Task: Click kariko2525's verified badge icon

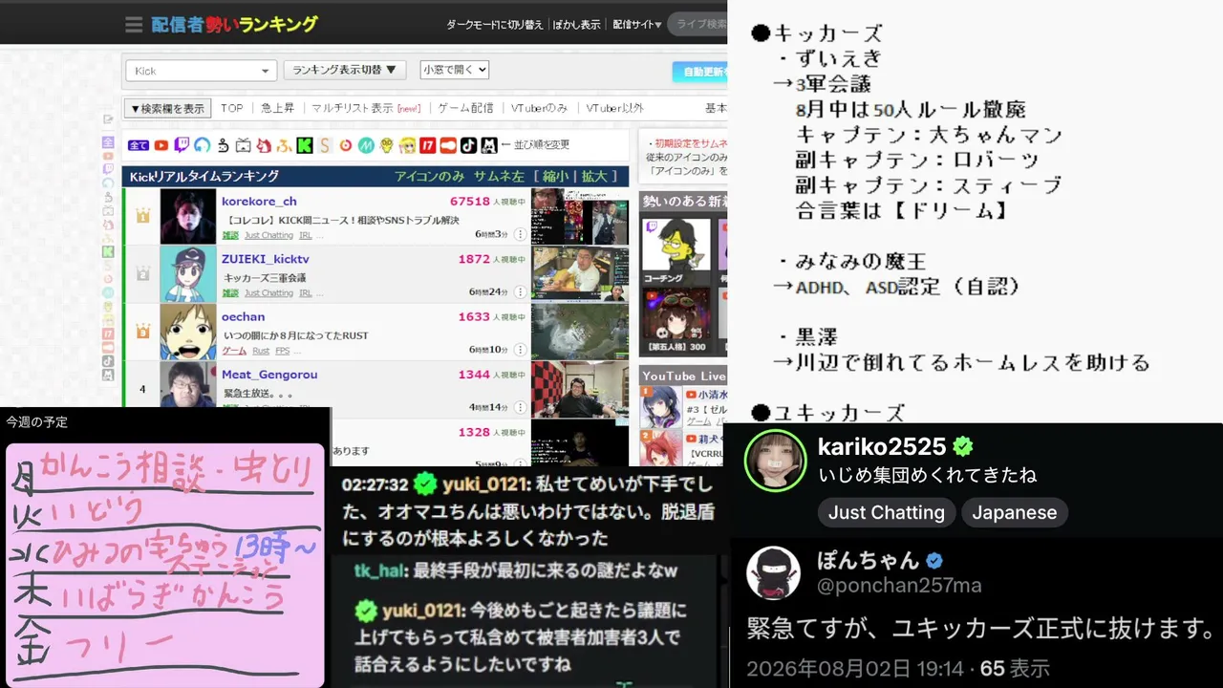Action: tap(963, 446)
